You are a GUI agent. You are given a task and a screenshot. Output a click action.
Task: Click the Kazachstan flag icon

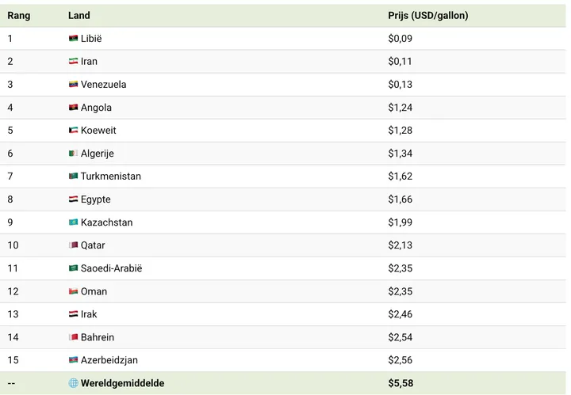click(74, 222)
